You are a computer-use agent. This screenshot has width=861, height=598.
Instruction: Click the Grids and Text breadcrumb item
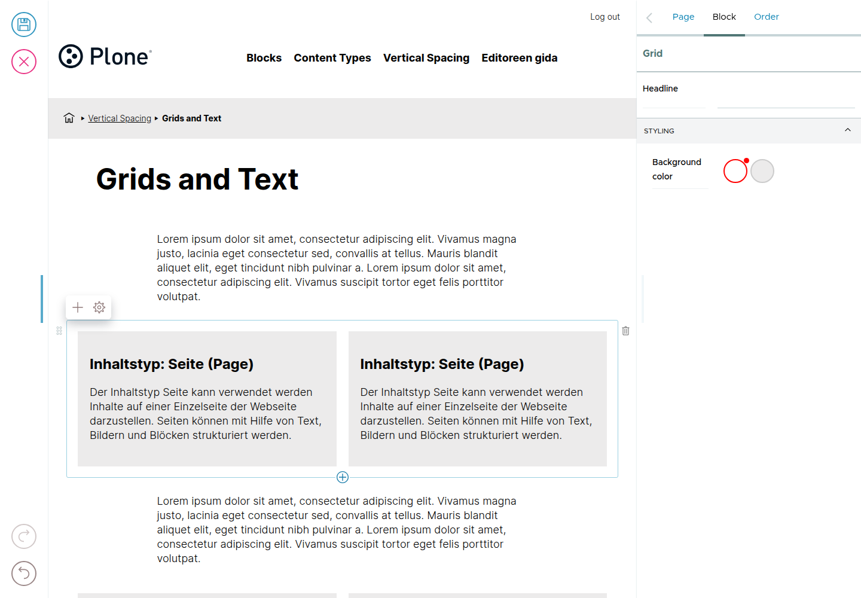pos(191,118)
